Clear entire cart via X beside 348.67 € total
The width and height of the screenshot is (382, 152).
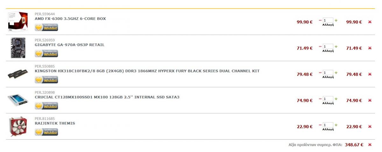point(370,145)
